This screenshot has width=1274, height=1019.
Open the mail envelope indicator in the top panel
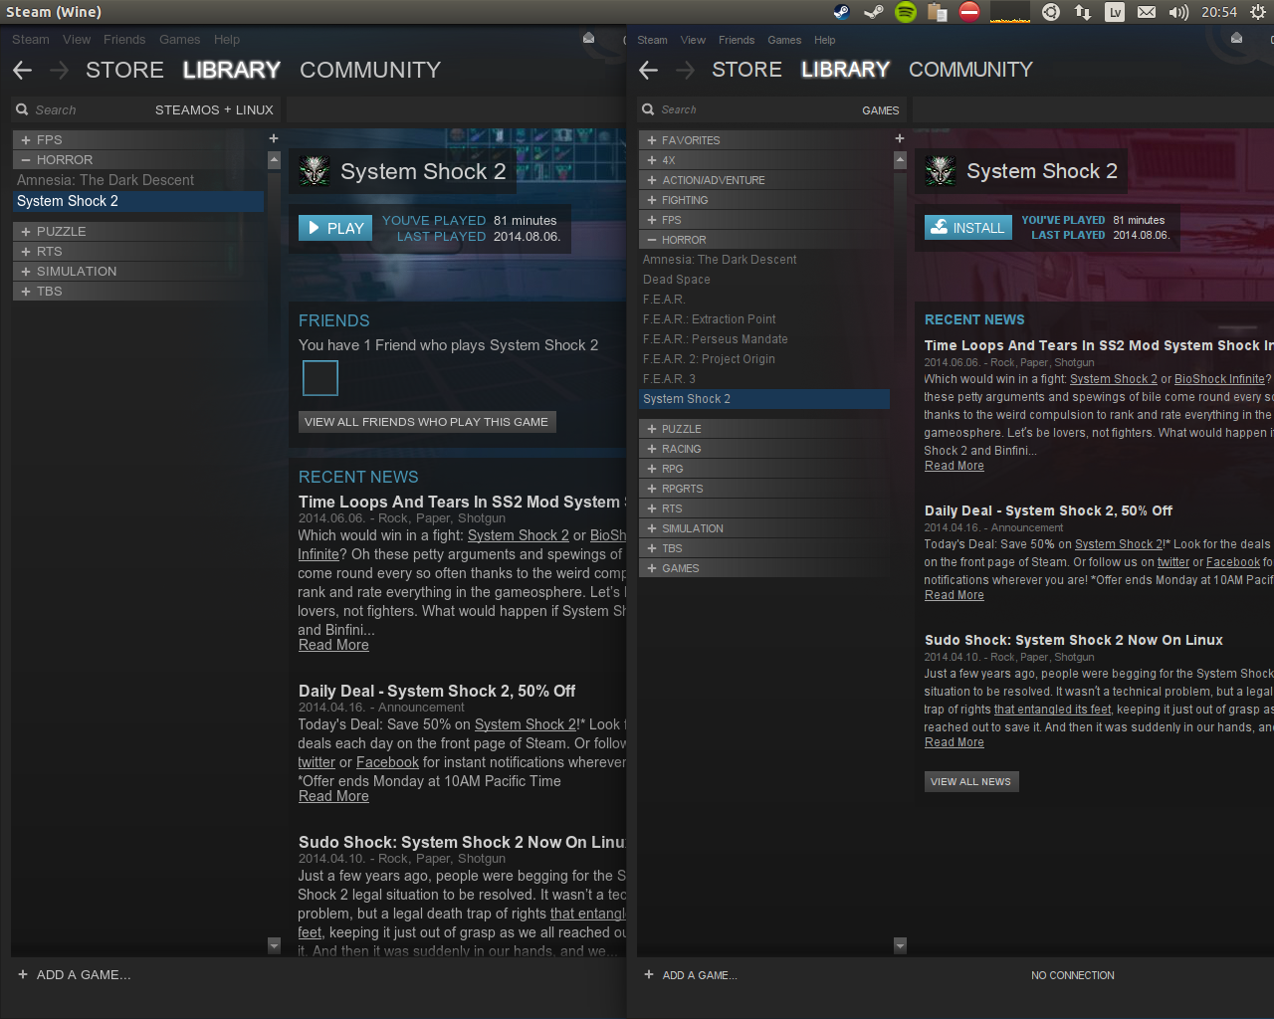[x=1147, y=12]
